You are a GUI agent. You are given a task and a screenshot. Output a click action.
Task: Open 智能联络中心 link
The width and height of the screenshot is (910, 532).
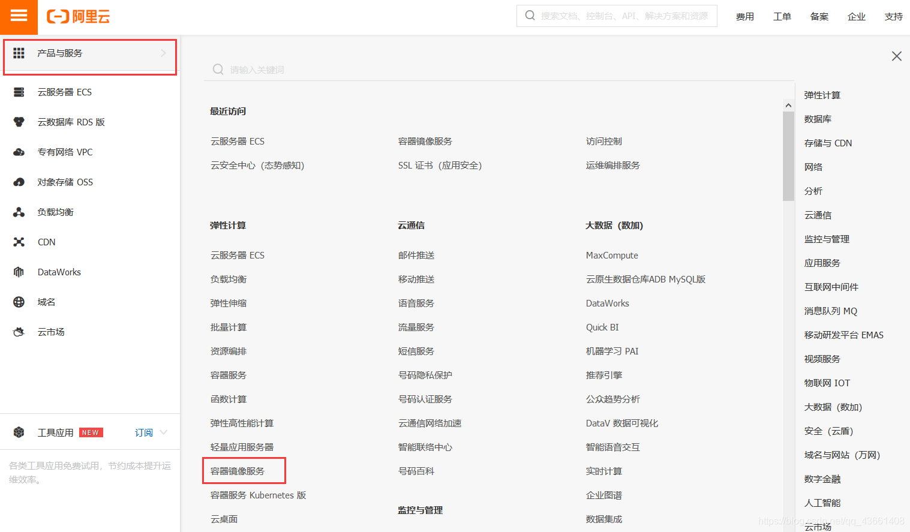click(x=425, y=447)
